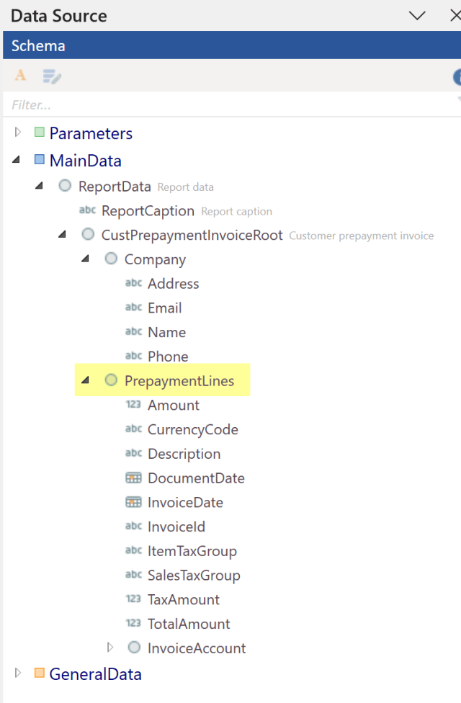Click inside the Filter input field
This screenshot has height=703, width=461.
[x=108, y=104]
